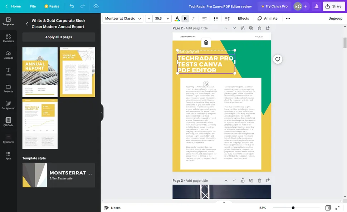Open the bulleted list formatting icon
Screen dimensions: 347x212
point(216,19)
